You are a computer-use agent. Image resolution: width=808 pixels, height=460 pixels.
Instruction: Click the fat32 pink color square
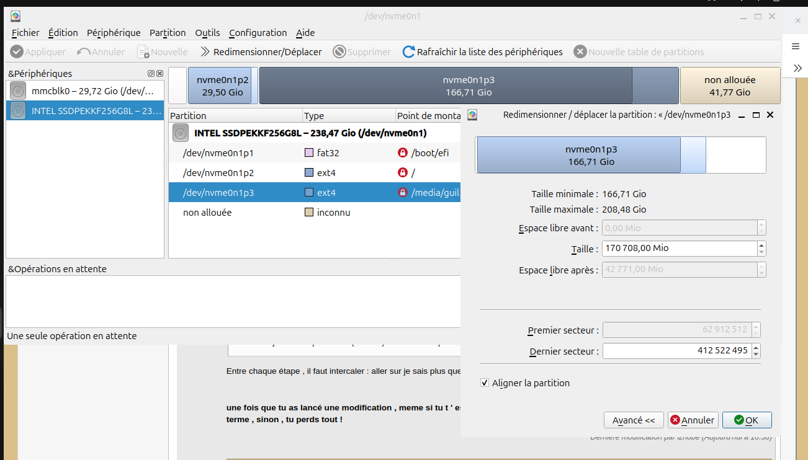tap(309, 153)
